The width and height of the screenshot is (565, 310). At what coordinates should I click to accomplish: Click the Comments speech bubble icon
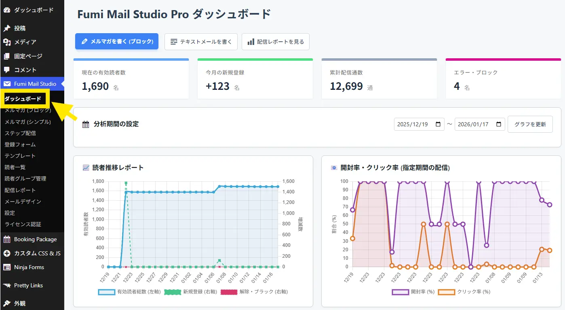pyautogui.click(x=7, y=70)
